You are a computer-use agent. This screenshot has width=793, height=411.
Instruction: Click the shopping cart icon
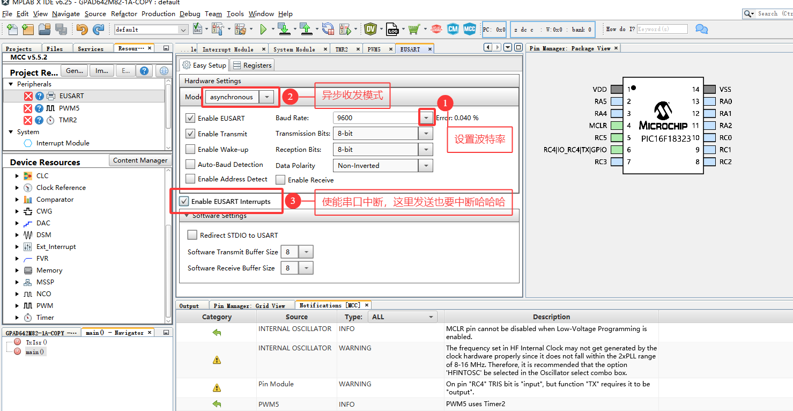pos(413,29)
